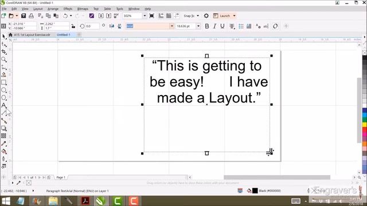This screenshot has width=367, height=206.
Task: Choose the Crop tool
Action: (4, 51)
